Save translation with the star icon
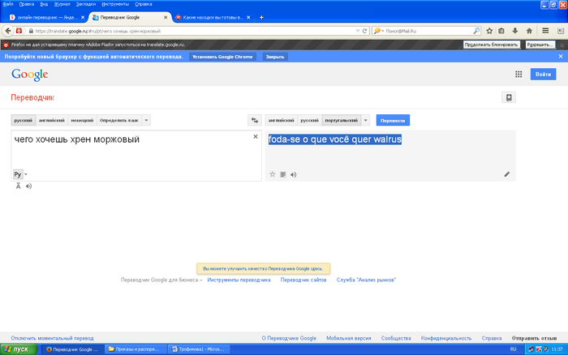The width and height of the screenshot is (568, 355). (273, 174)
